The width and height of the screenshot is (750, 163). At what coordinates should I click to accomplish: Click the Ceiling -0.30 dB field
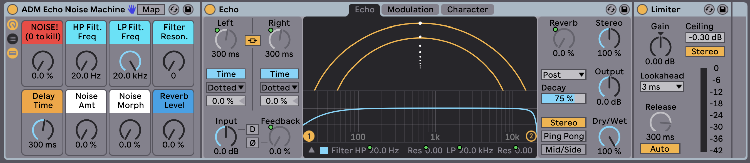point(705,37)
